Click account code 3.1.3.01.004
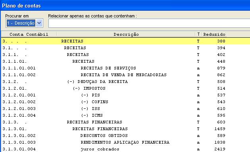 (19, 149)
